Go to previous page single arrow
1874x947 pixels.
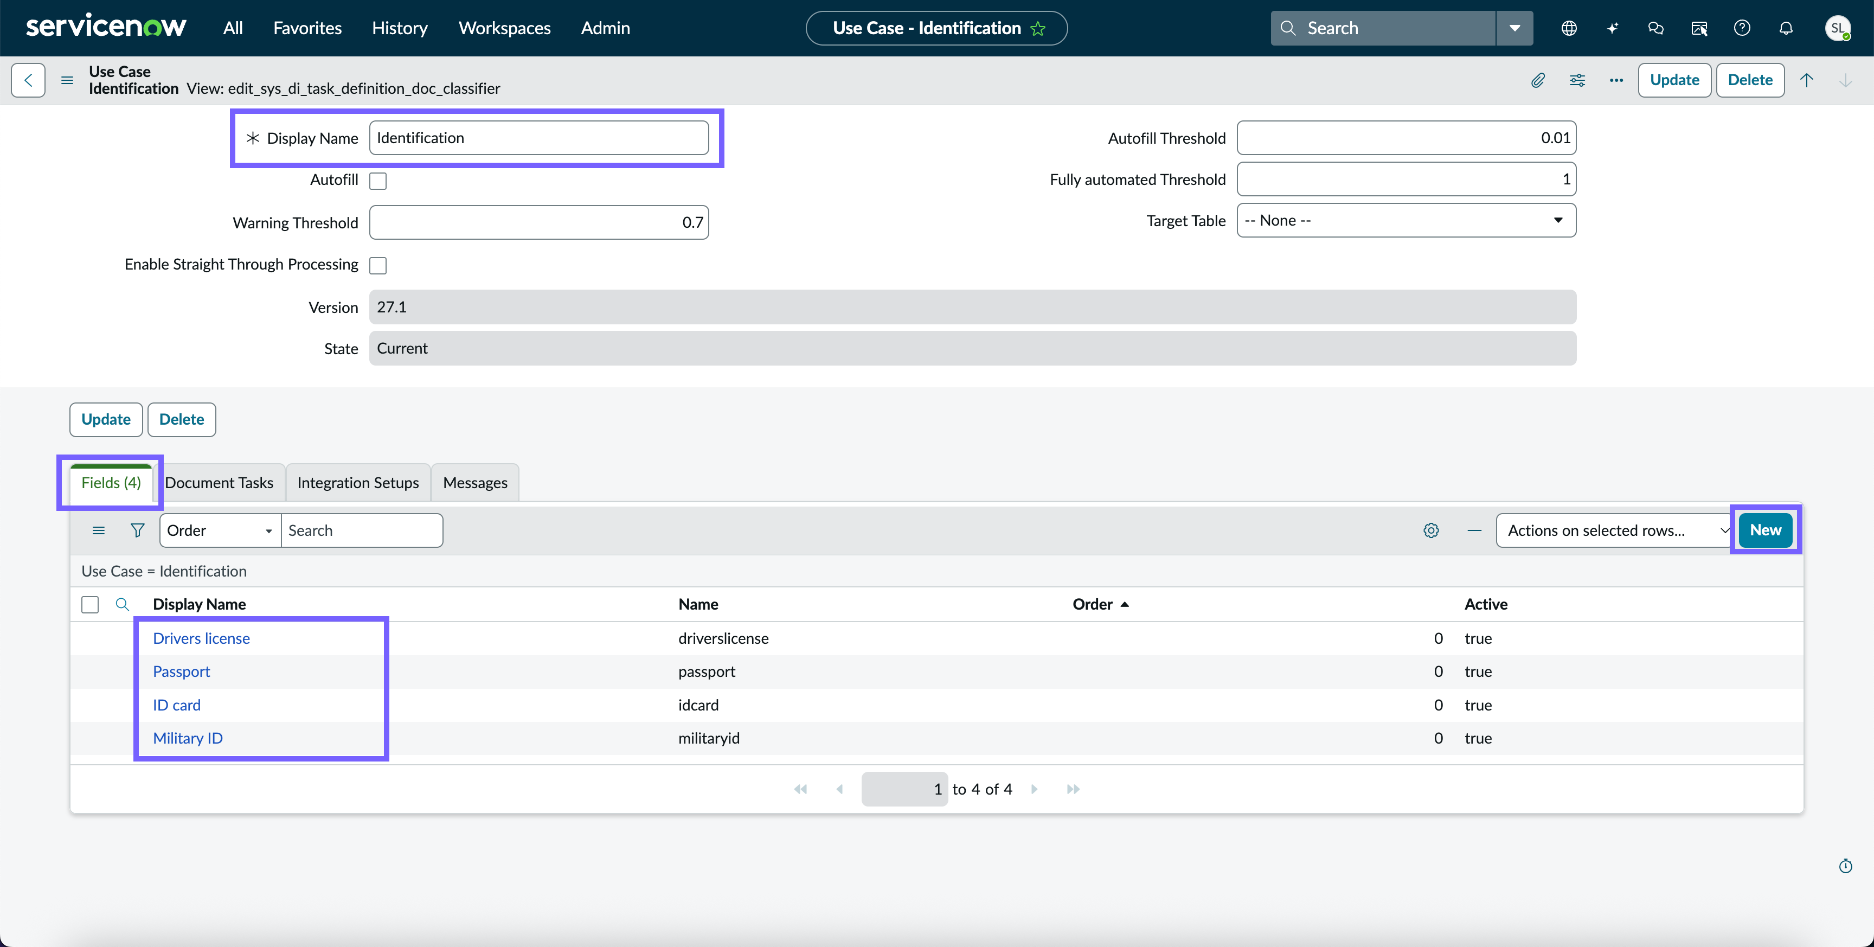click(x=839, y=789)
